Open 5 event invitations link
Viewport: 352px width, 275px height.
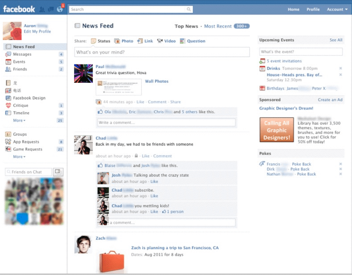[284, 61]
